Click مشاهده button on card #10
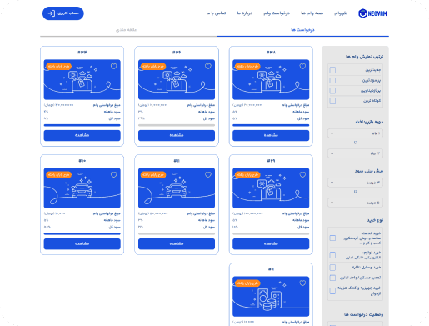 tap(82, 243)
